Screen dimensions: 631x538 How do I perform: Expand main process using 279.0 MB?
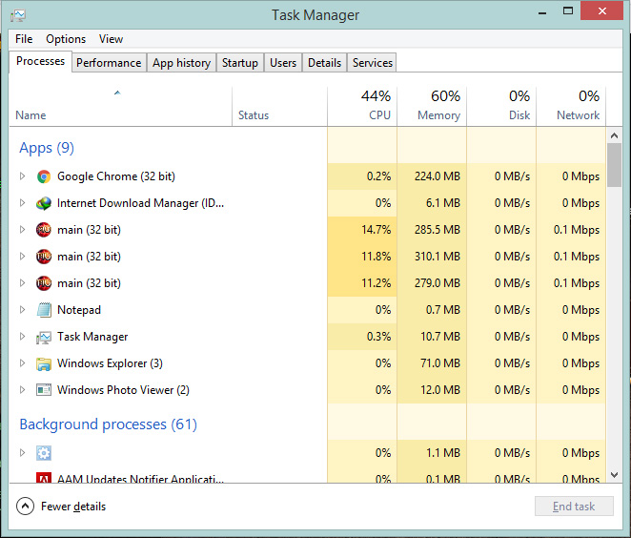(23, 283)
